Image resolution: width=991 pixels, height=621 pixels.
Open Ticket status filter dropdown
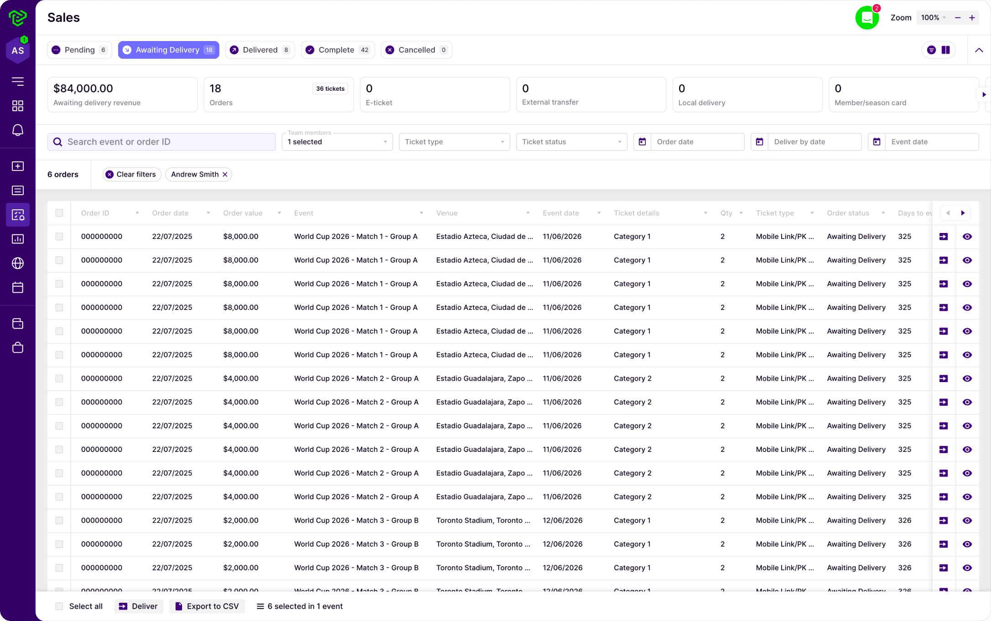pyautogui.click(x=572, y=142)
